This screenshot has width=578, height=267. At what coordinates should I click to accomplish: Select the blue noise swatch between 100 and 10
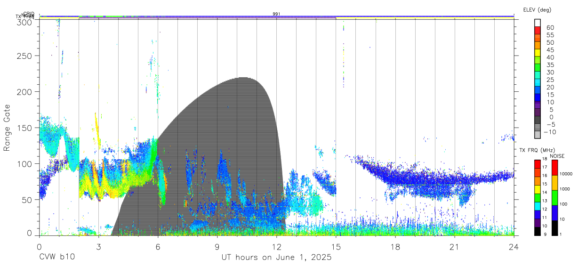pos(555,212)
